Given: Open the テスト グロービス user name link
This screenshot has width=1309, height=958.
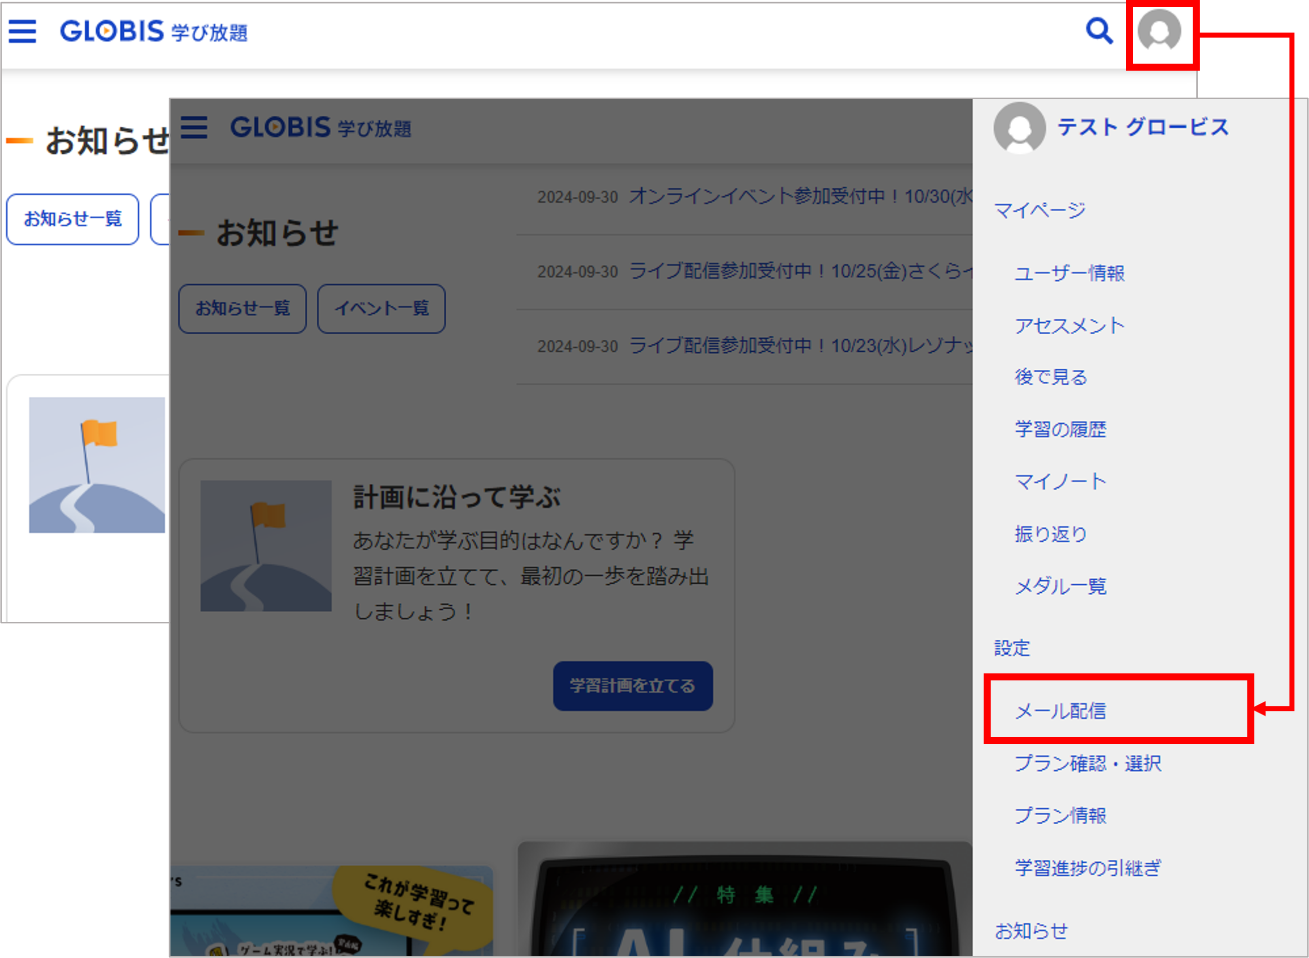Looking at the screenshot, I should pos(1143,127).
